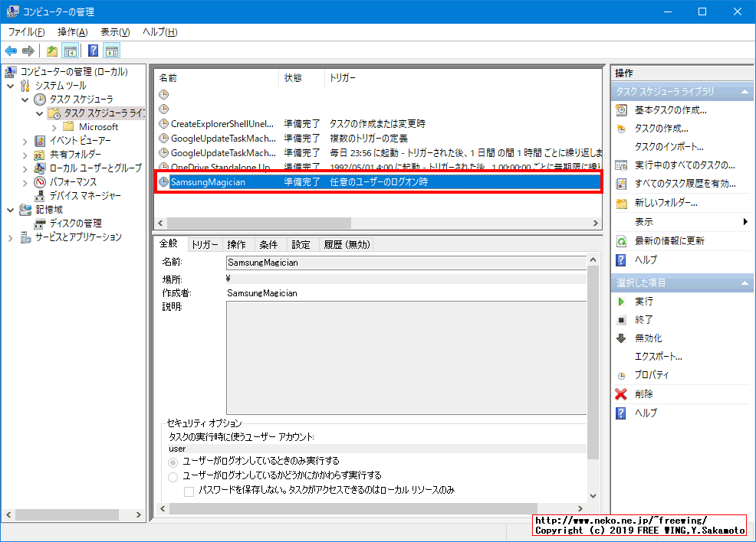The height and width of the screenshot is (542, 756).
Task: Click エクスポート under 選択した項目
Action: point(658,356)
